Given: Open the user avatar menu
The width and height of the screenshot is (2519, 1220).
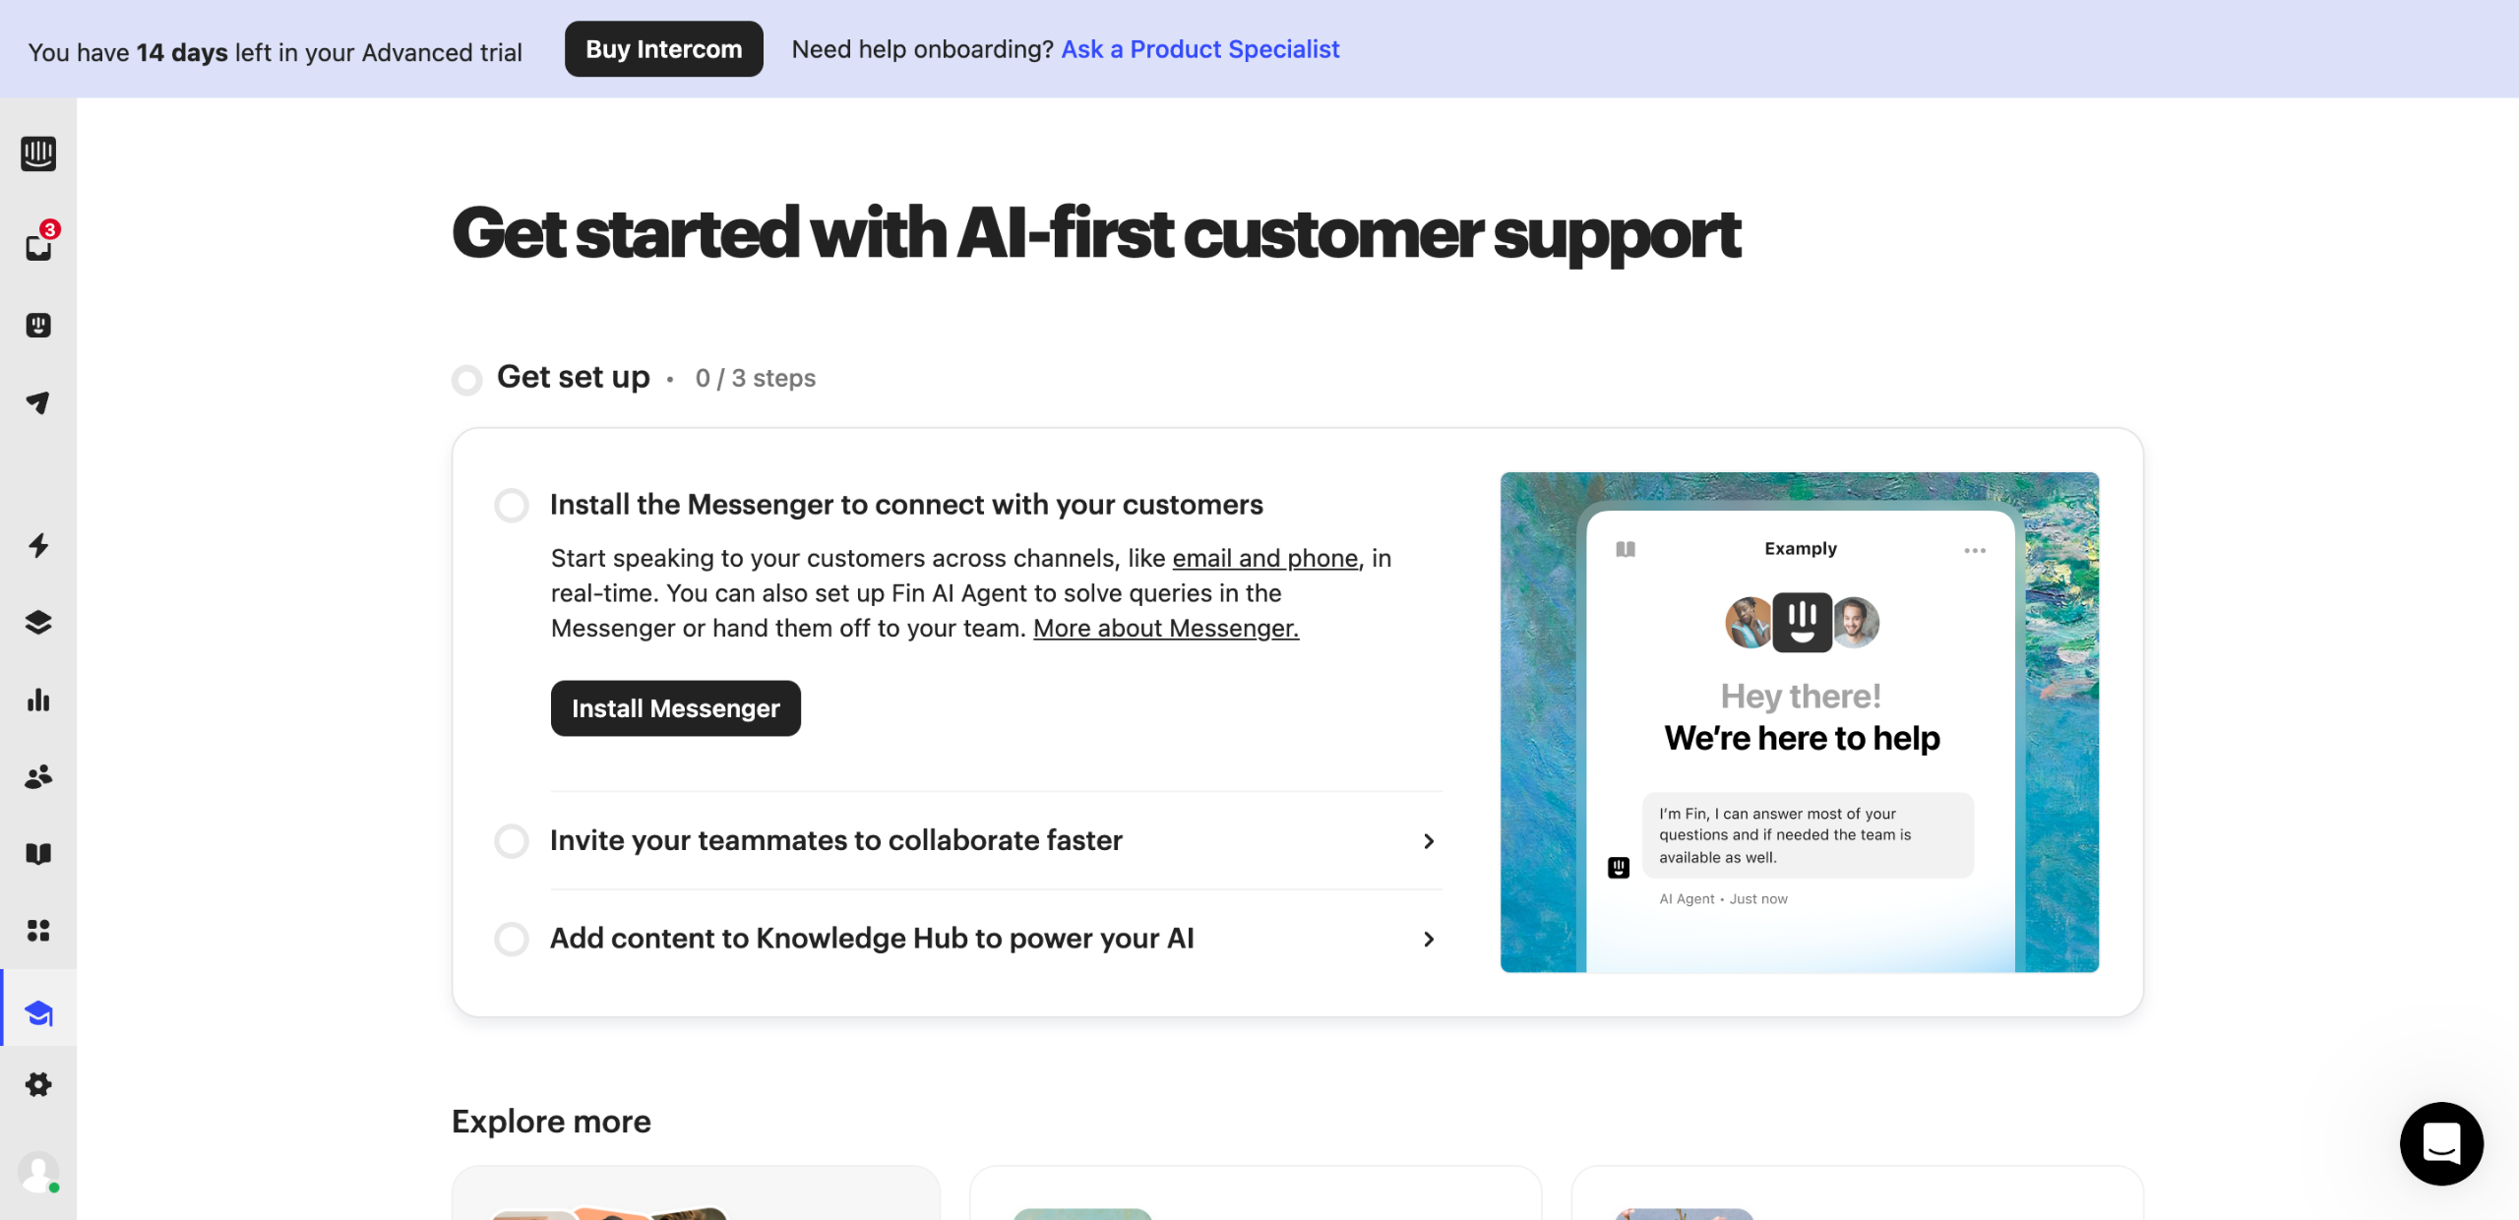Looking at the screenshot, I should [x=38, y=1173].
